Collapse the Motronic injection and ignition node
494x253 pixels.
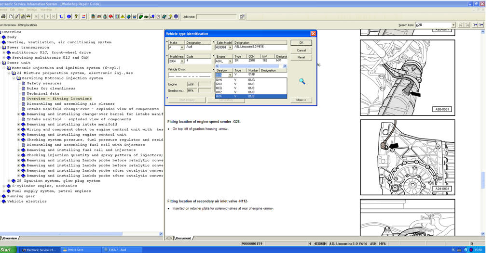4,68
